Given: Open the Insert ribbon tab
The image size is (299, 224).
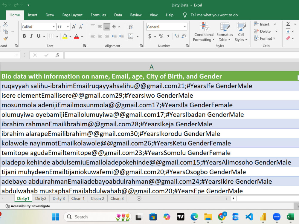Looking at the screenshot, I should (x=33, y=15).
